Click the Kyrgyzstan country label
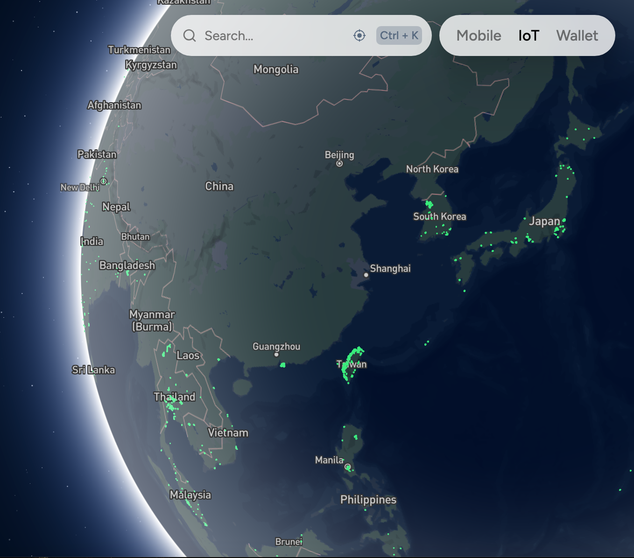 tap(151, 65)
